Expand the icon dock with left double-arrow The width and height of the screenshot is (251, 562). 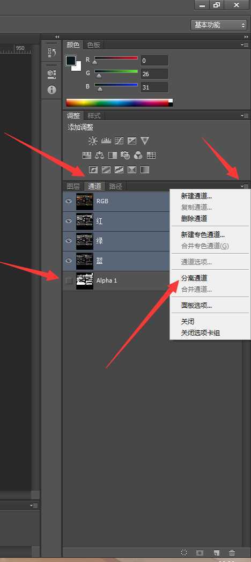click(x=57, y=36)
